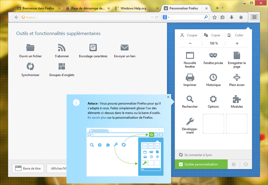Select the Groupes d'onglets icon
268x185 pixels.
point(62,66)
